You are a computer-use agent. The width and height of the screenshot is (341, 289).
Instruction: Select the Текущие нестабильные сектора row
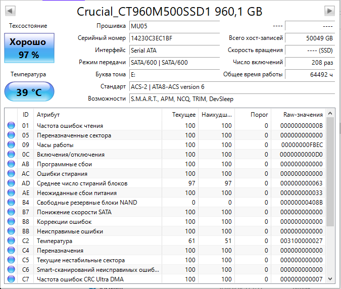tap(165, 260)
